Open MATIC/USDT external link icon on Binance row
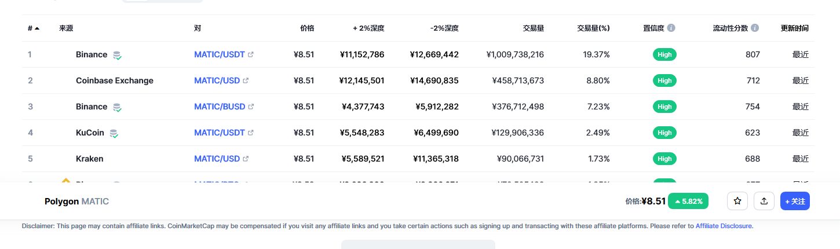The image size is (840, 249). tap(250, 54)
